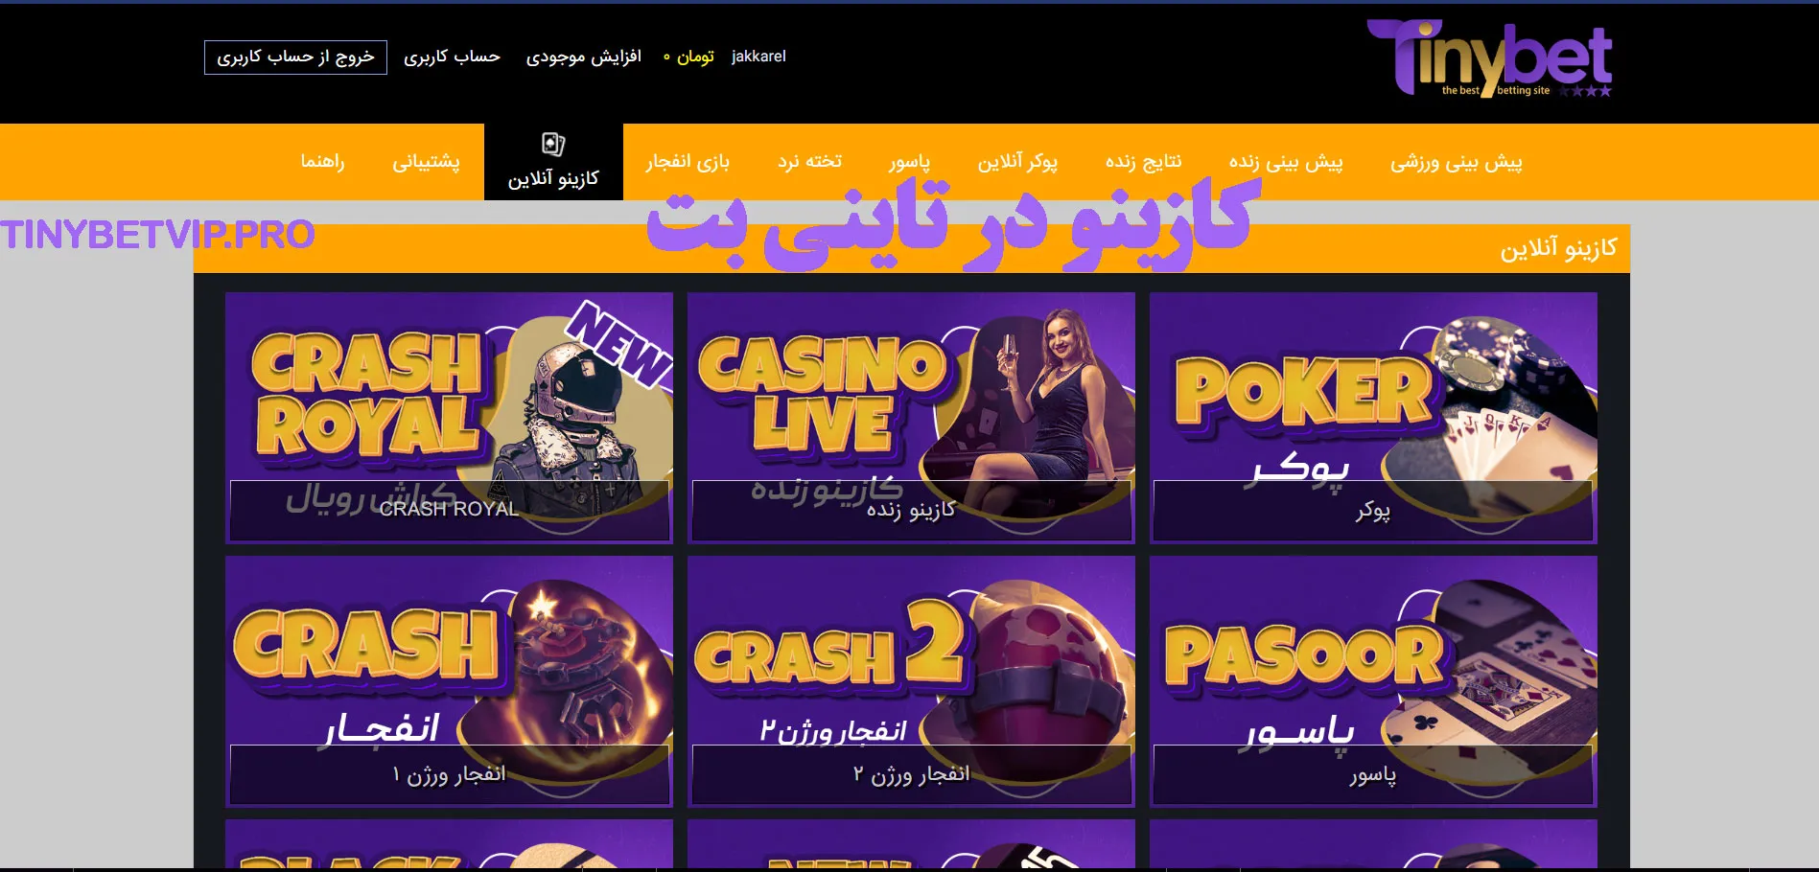Select the پاسور menu item
The height and width of the screenshot is (872, 1819).
pos(909,162)
